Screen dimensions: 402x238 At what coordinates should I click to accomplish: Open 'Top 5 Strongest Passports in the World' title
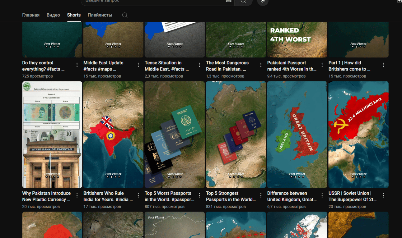pyautogui.click(x=231, y=196)
